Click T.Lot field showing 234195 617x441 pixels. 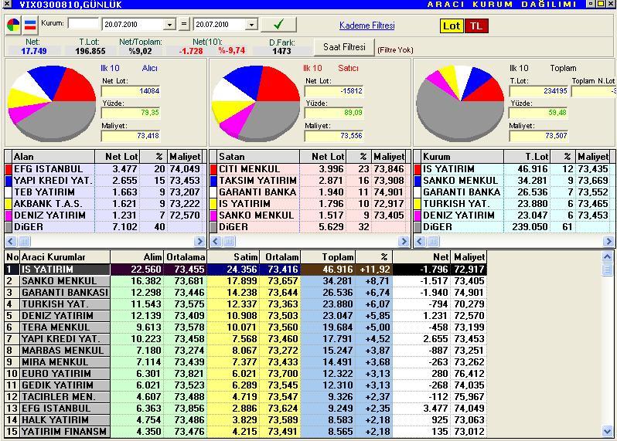[x=539, y=91]
